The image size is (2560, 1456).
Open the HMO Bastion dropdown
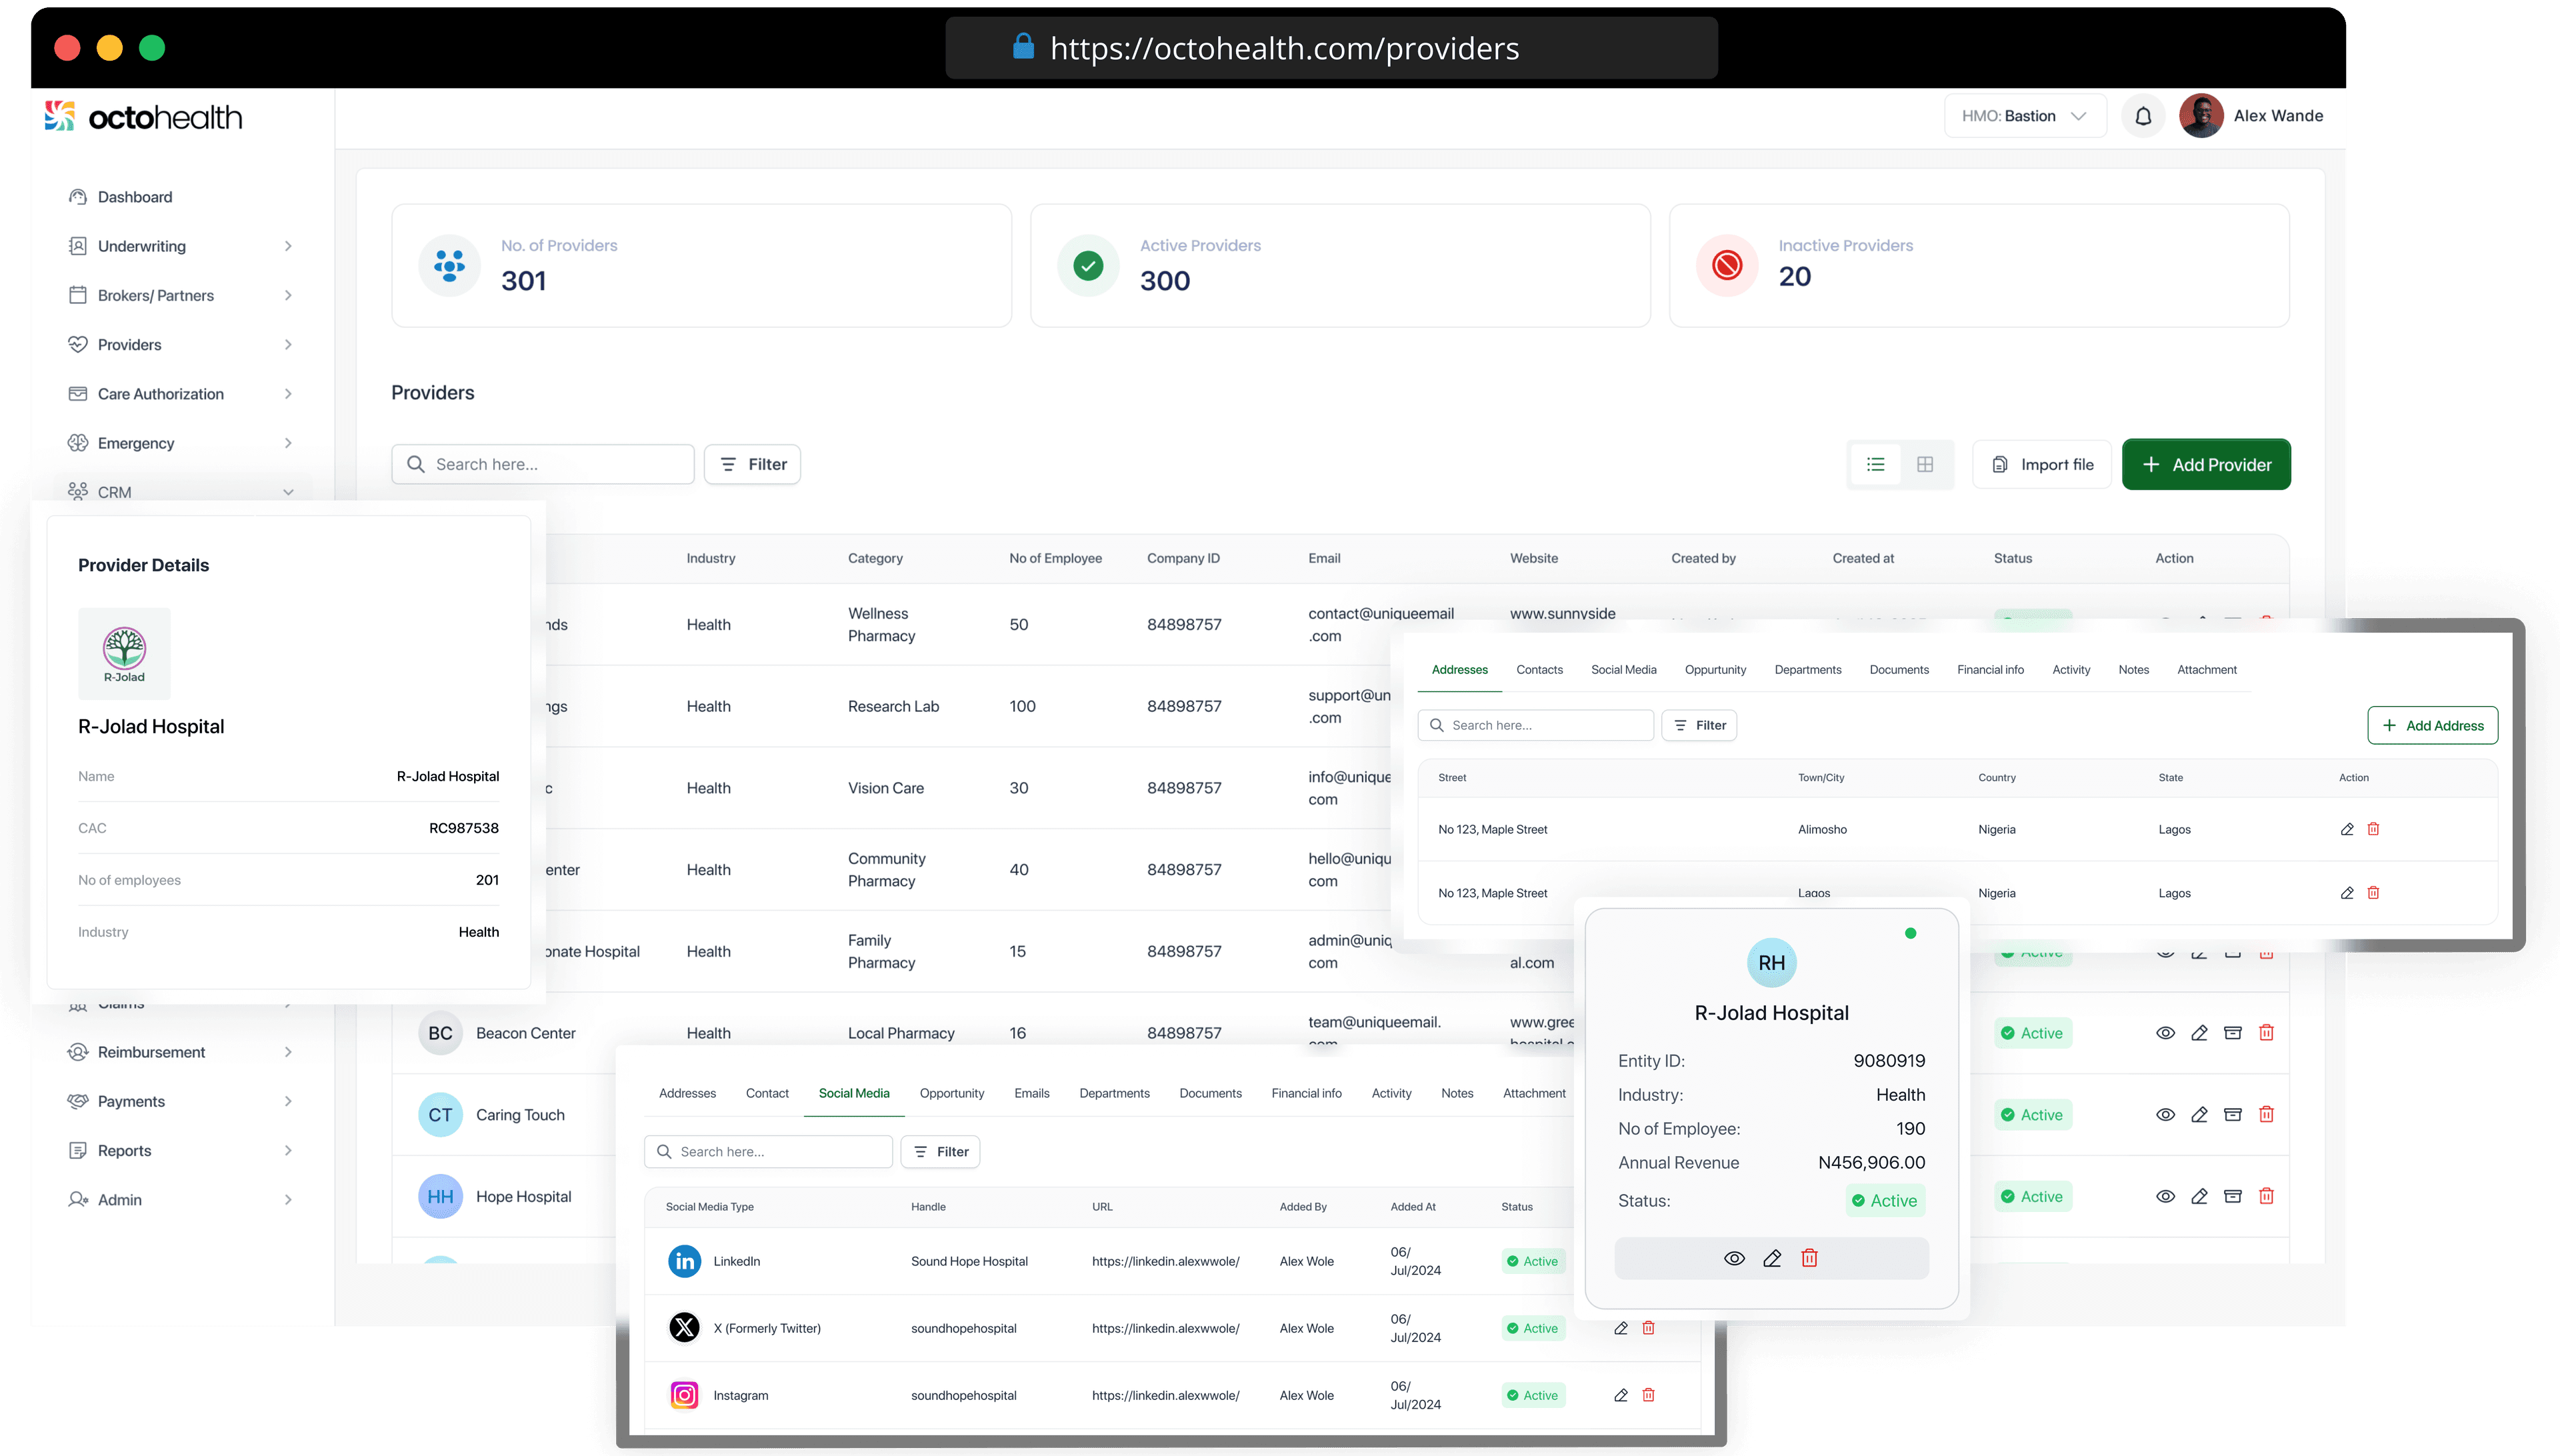(2024, 116)
